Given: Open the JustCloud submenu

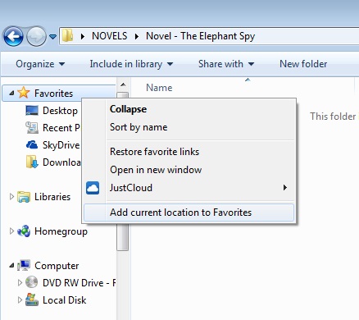Looking at the screenshot, I should 189,188.
